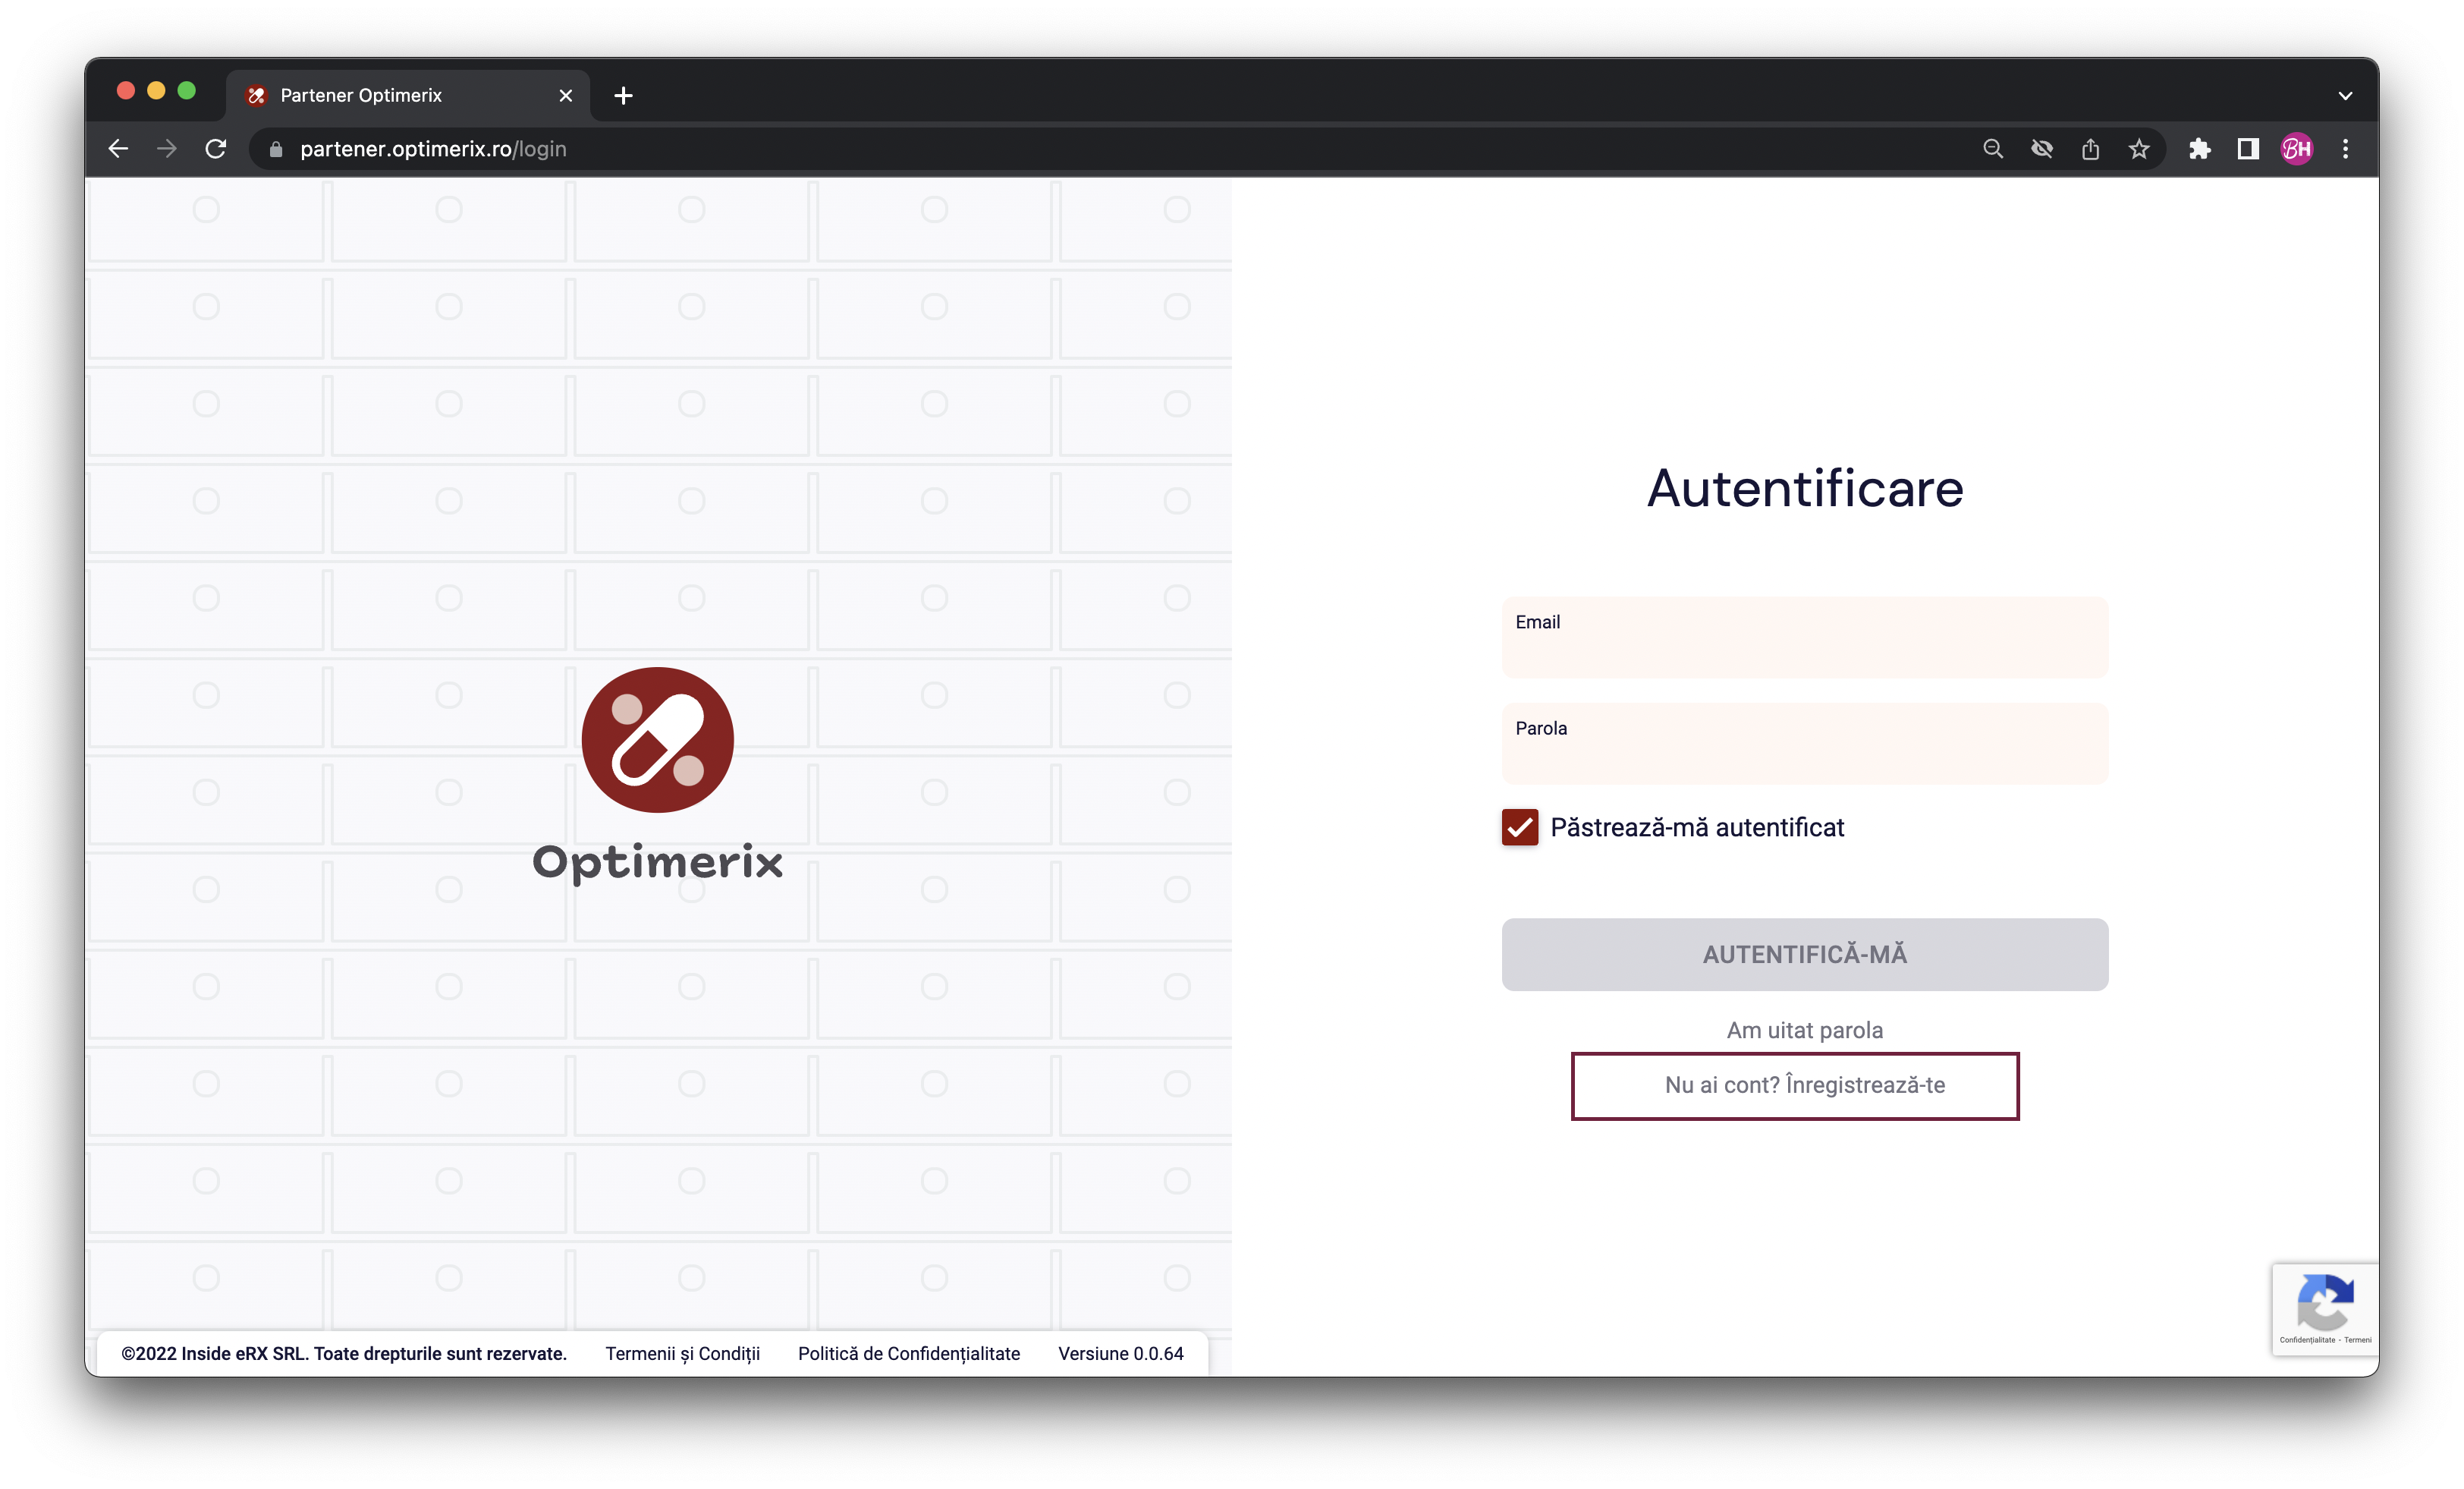Focus the Parola password field
This screenshot has height=1489, width=2464.
(1805, 744)
